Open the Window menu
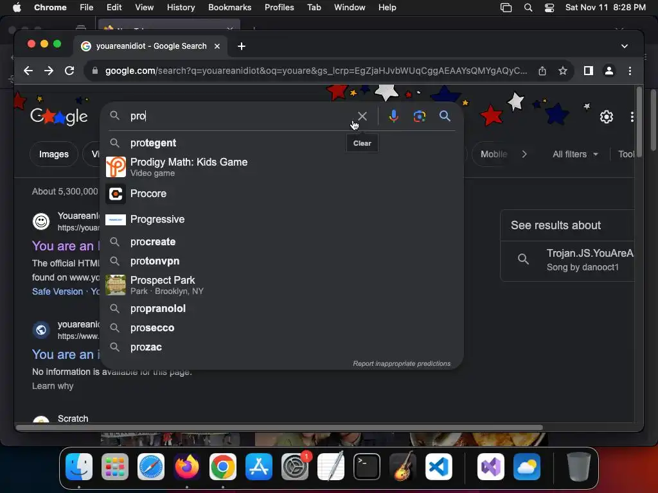The width and height of the screenshot is (658, 493). pos(350,8)
